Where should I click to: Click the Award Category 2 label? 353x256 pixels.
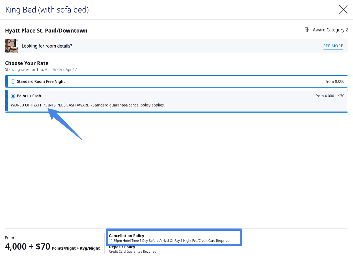point(330,30)
